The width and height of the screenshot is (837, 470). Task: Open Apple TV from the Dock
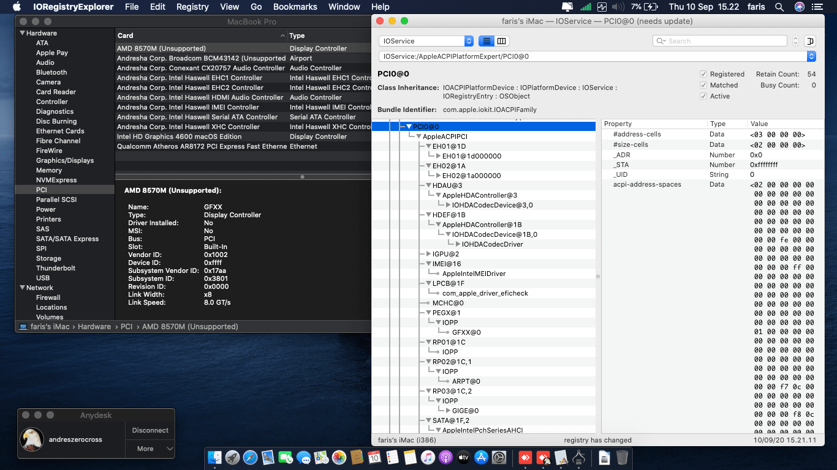[x=463, y=457]
